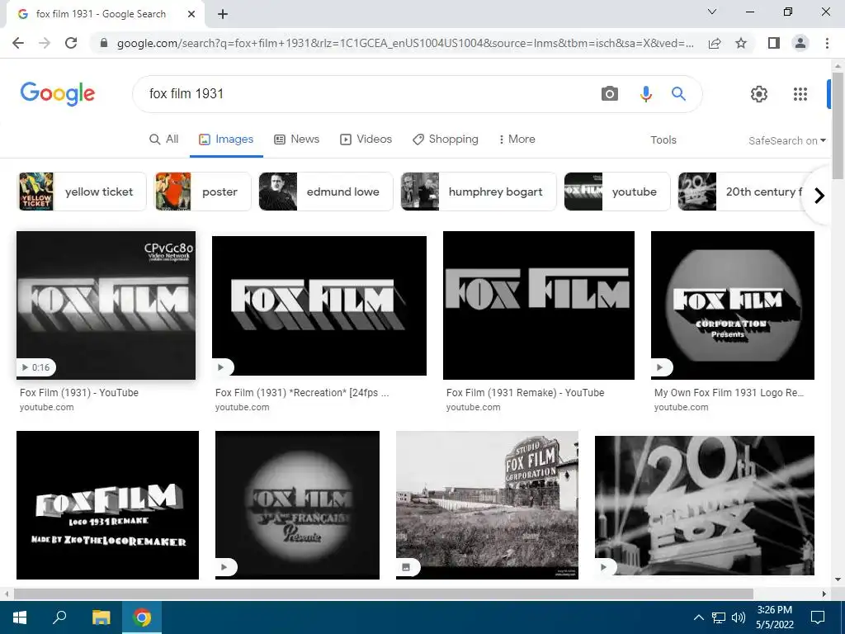
Task: Click the Google logo
Action: point(58,94)
